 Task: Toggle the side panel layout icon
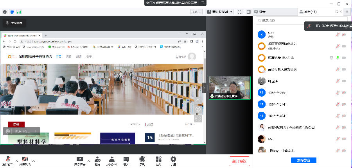point(248,12)
